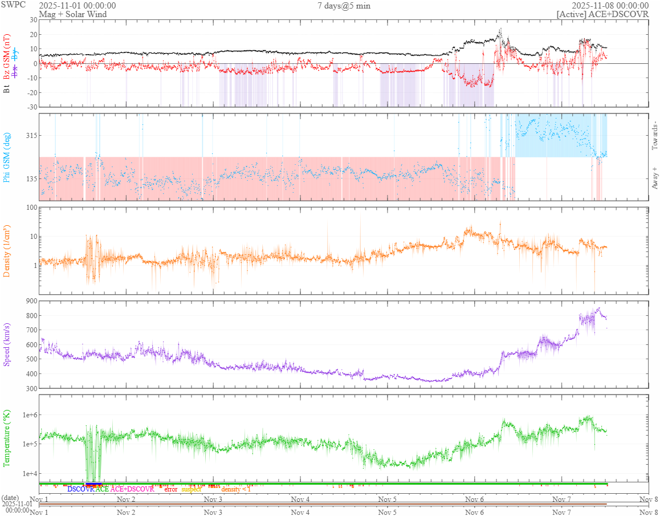
Task: Click the yellow suspect legend entry
Action: 192,489
